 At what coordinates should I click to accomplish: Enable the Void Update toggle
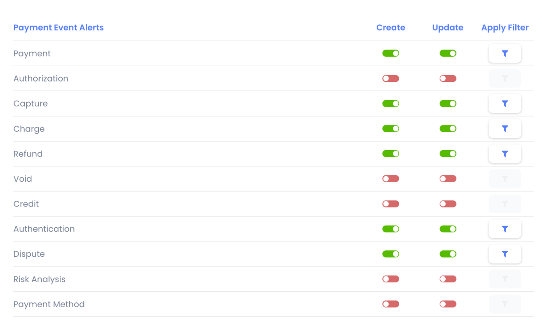tap(447, 179)
